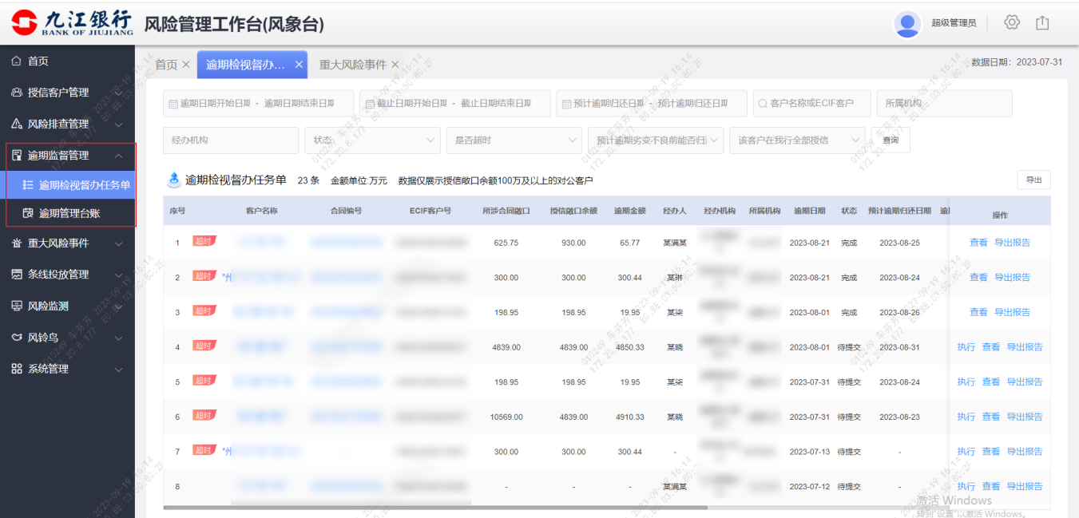Click the 超时 flag in row 1
This screenshot has width=1079, height=518.
(204, 241)
